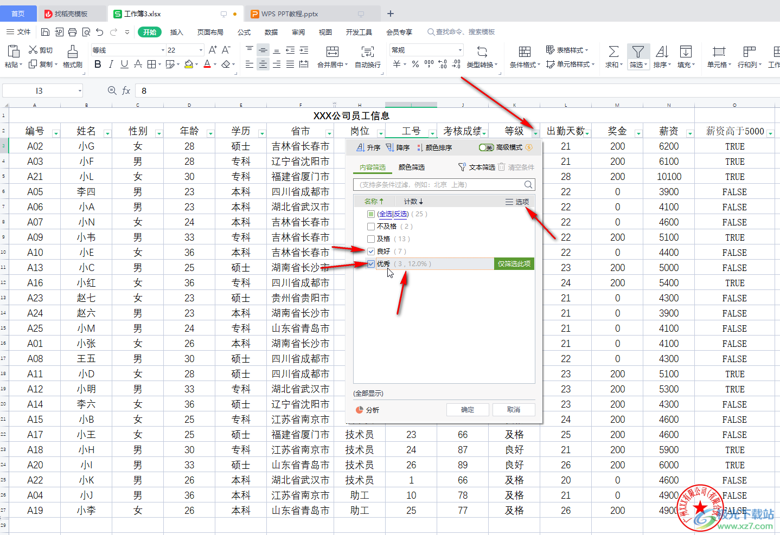
Task: Click the 反选 link in filter list
Action: (x=400, y=214)
